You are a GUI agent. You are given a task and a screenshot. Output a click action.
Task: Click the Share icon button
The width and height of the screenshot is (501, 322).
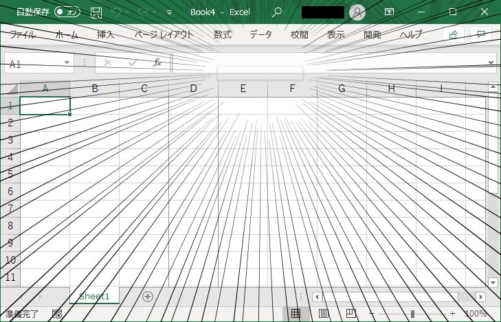[454, 34]
